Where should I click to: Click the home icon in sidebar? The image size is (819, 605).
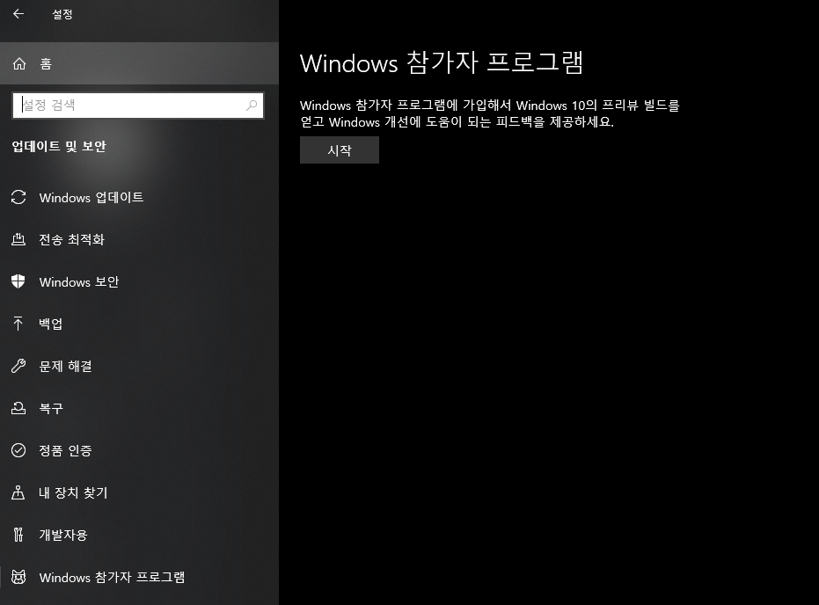[x=19, y=63]
